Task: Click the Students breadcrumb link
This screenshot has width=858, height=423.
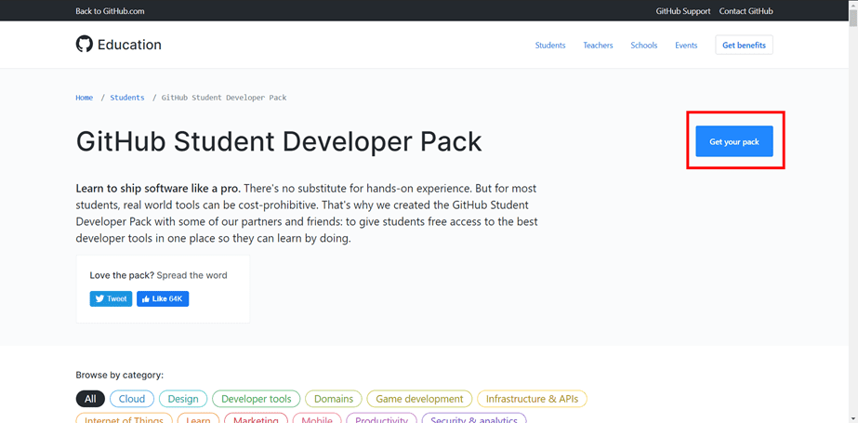Action: [x=127, y=98]
